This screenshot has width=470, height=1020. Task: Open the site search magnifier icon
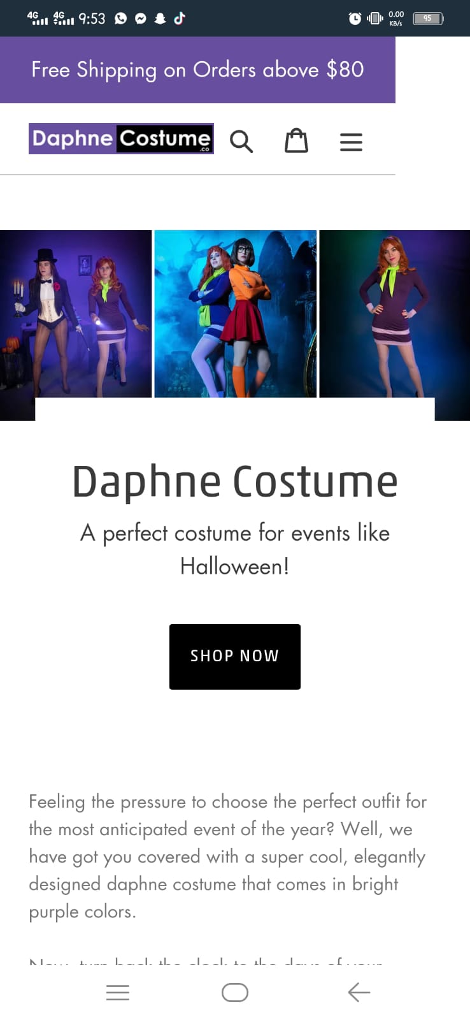point(241,142)
